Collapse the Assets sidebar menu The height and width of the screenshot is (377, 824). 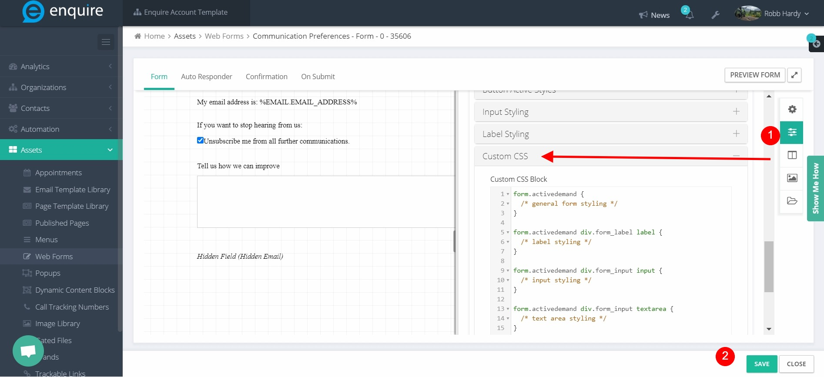pos(61,150)
